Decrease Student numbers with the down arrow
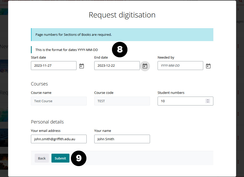Image resolution: width=244 pixels, height=177 pixels. [208, 102]
